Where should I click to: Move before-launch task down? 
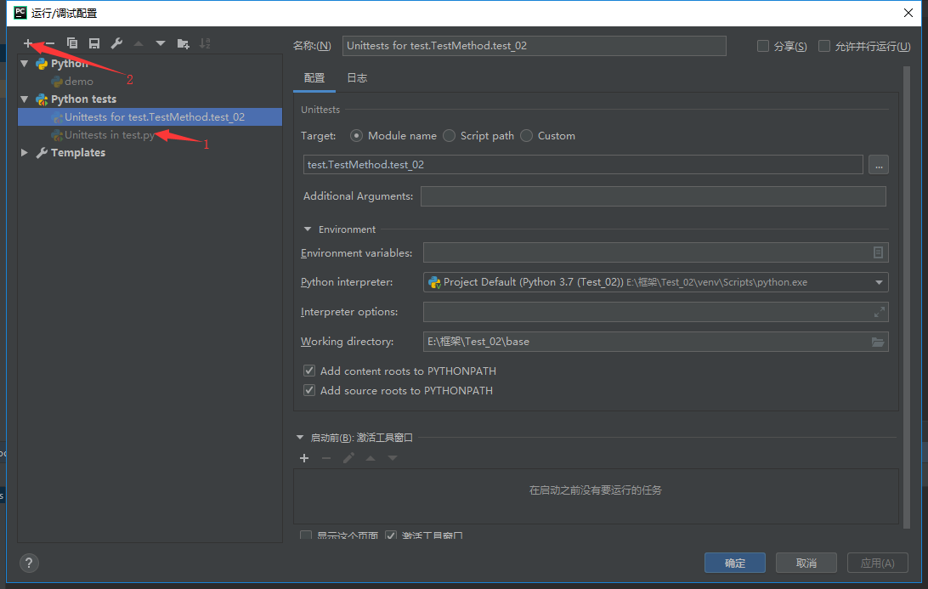[393, 458]
